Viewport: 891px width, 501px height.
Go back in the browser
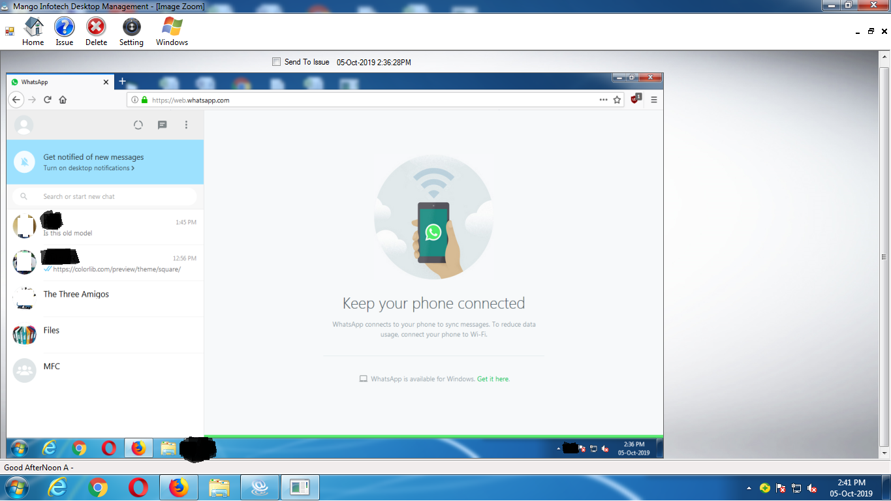click(x=16, y=100)
